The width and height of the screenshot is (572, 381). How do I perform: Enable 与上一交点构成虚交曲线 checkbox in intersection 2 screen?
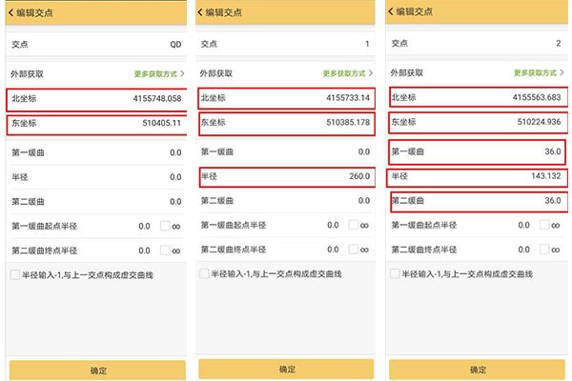[x=396, y=274]
